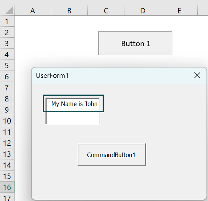Select column B header
The image size is (208, 201).
69,11
